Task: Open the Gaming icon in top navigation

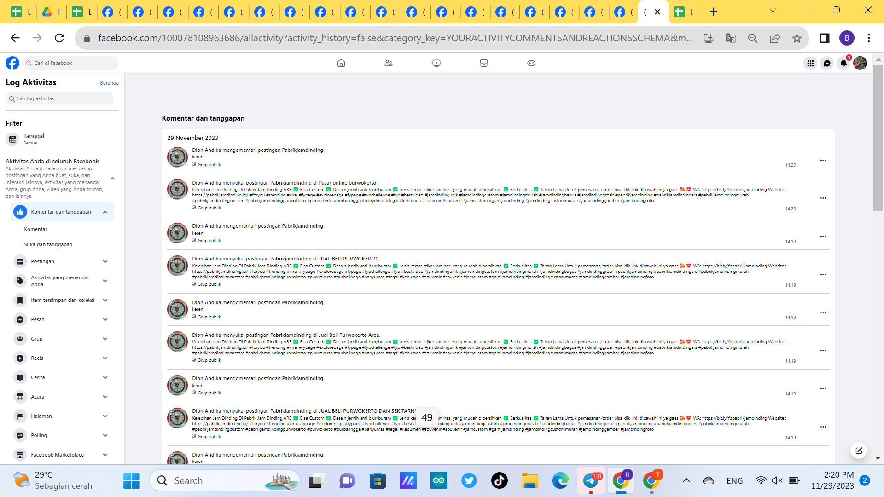Action: (531, 63)
